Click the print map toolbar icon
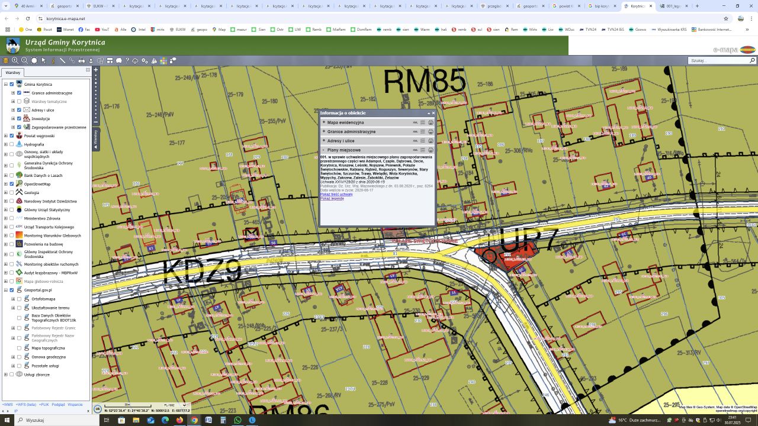 point(82,60)
